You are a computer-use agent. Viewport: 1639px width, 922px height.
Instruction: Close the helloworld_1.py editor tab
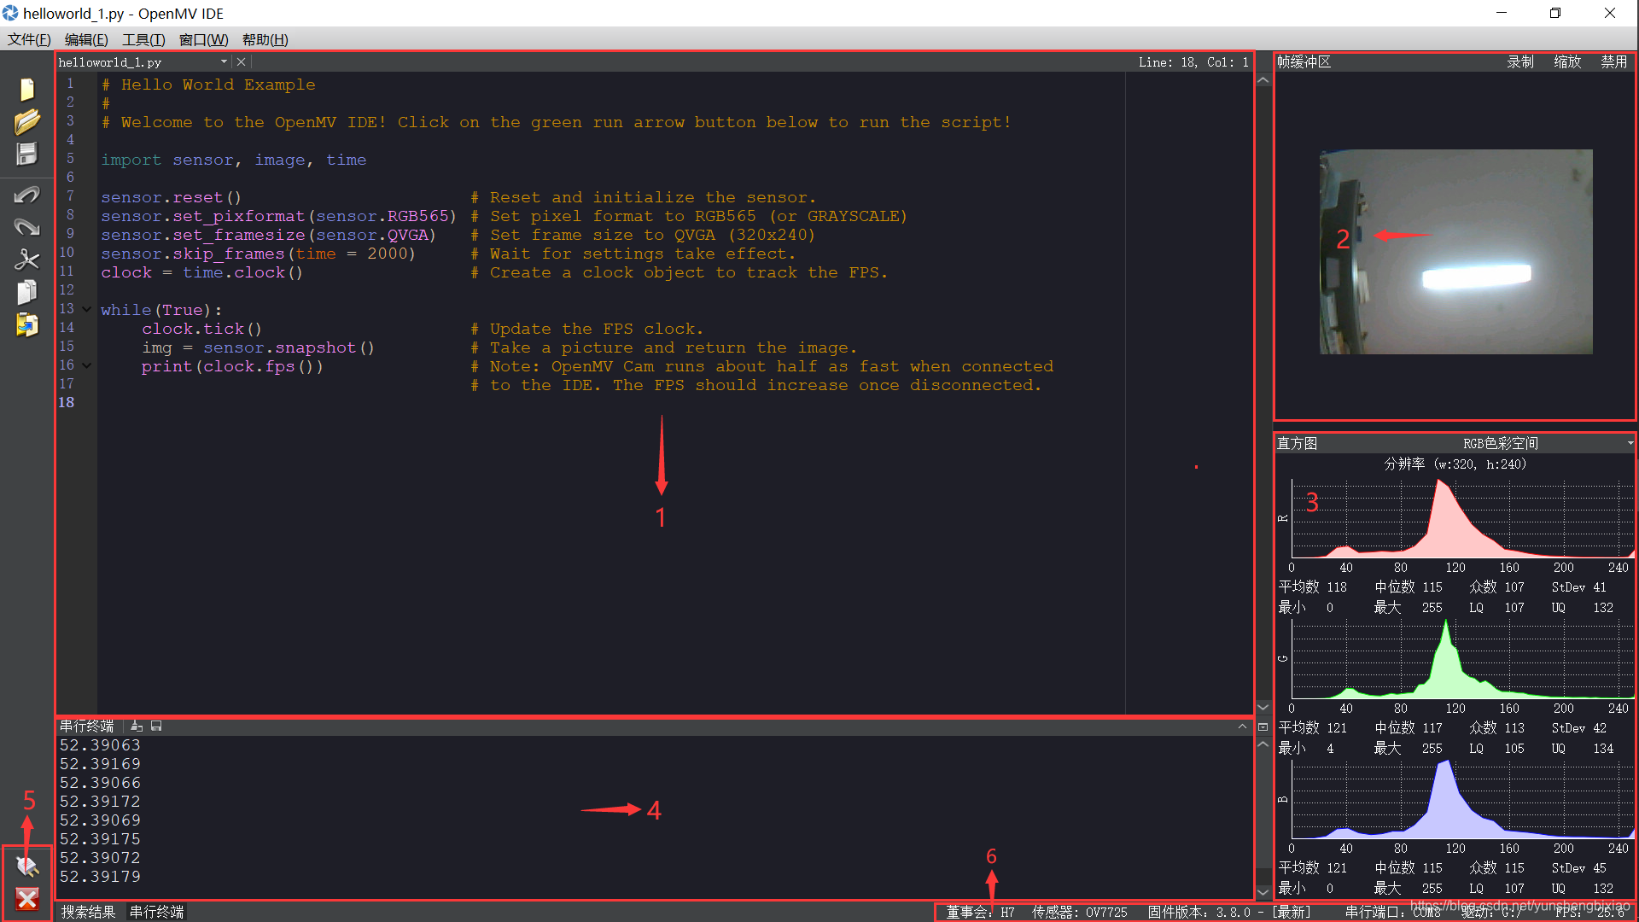242,61
